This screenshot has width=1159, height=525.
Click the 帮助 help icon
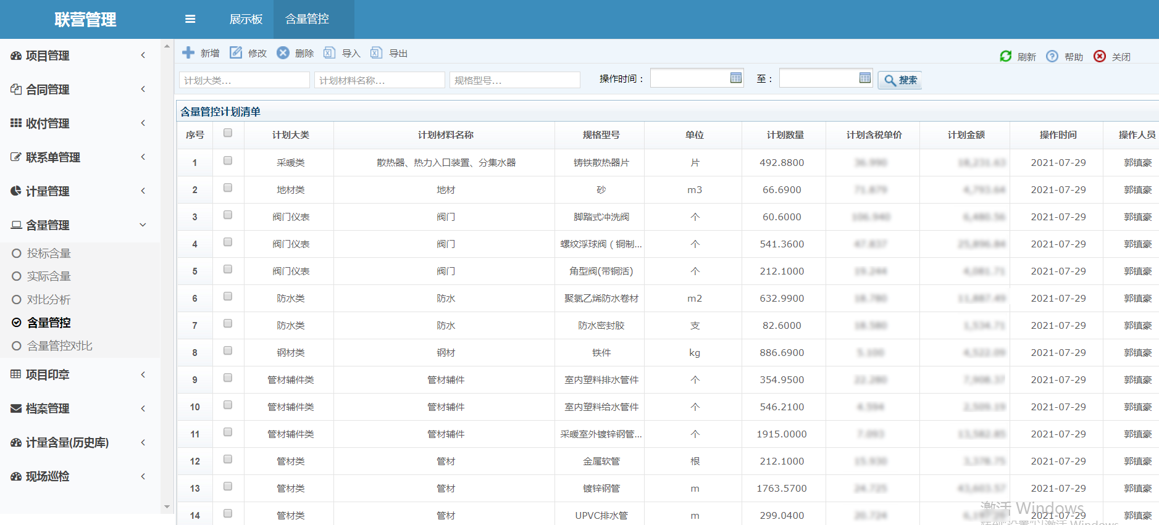click(1052, 56)
